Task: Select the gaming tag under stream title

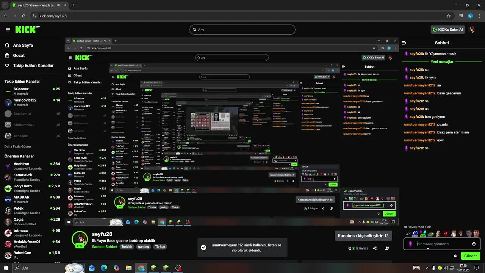Action: coord(143,246)
